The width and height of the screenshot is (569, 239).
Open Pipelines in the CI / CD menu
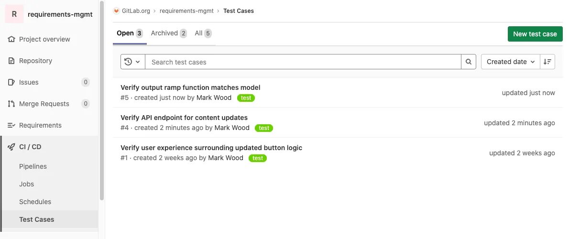[33, 166]
